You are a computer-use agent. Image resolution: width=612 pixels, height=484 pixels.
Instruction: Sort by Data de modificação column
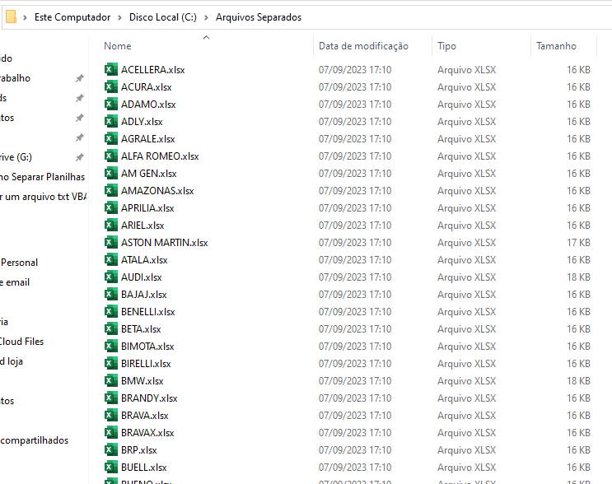(363, 47)
